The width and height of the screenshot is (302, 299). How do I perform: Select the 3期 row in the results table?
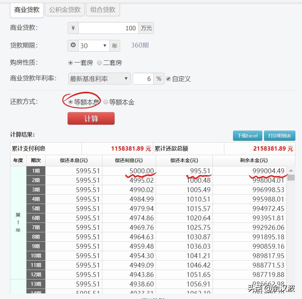36,189
